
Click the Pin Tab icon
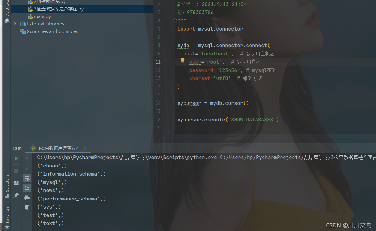pos(16,195)
